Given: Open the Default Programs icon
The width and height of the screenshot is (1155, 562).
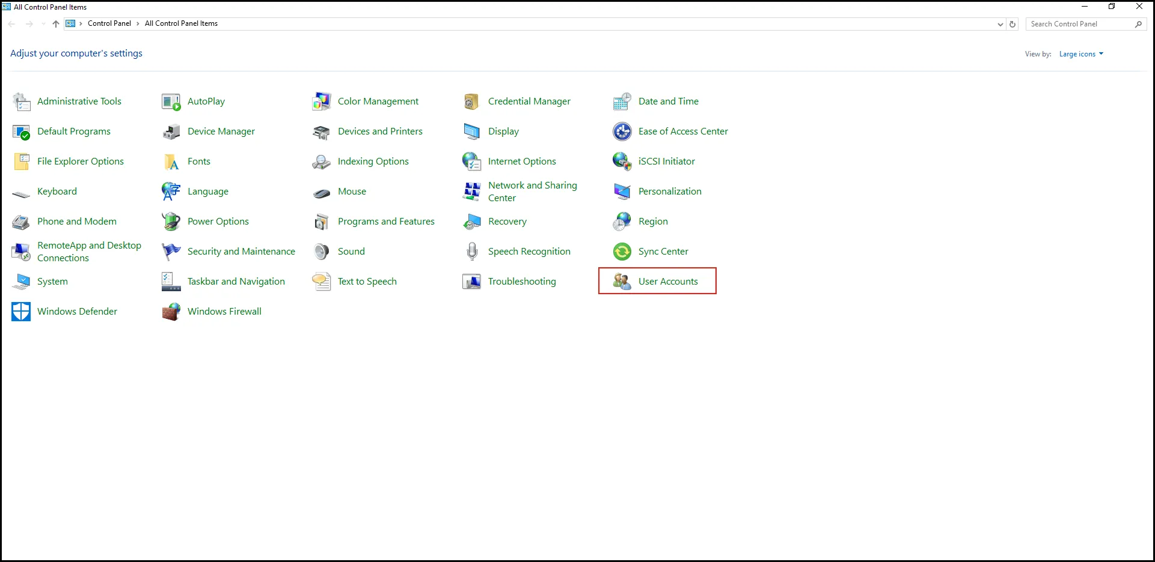Looking at the screenshot, I should pos(21,131).
